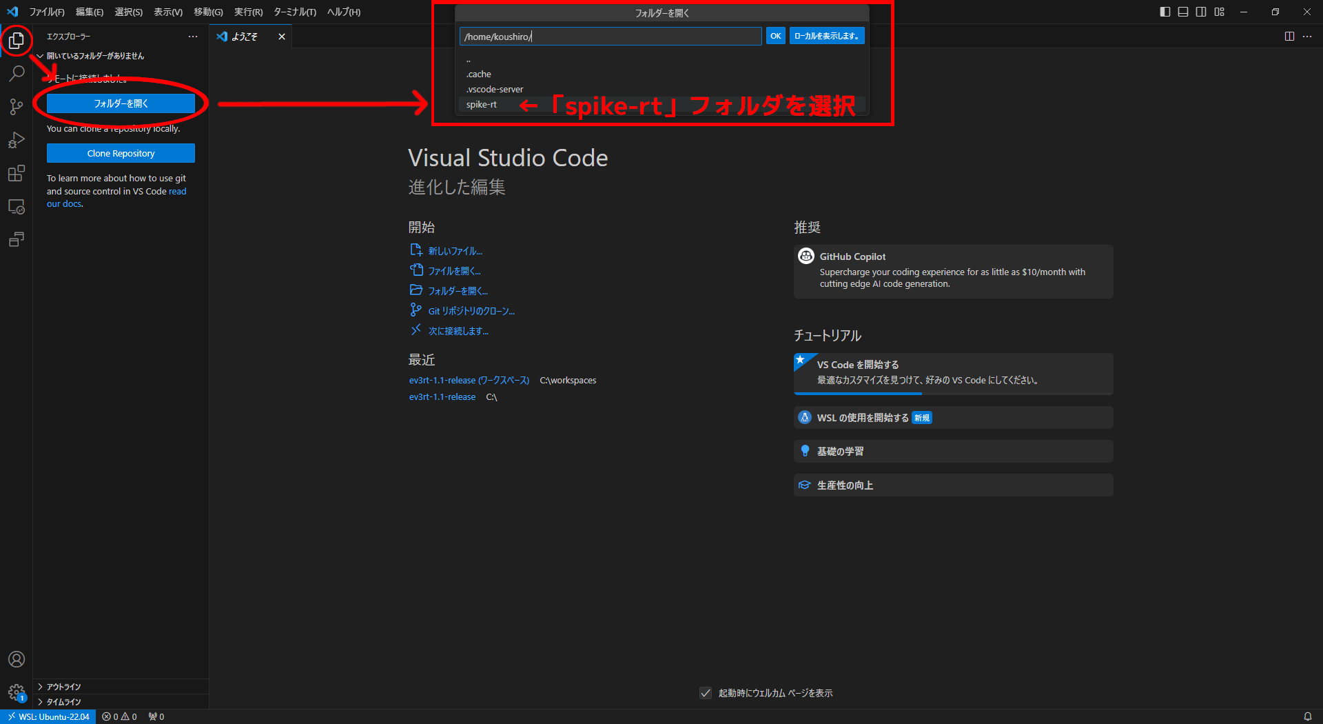This screenshot has width=1323, height=724.
Task: Open the Manage settings gear icon
Action: click(17, 693)
